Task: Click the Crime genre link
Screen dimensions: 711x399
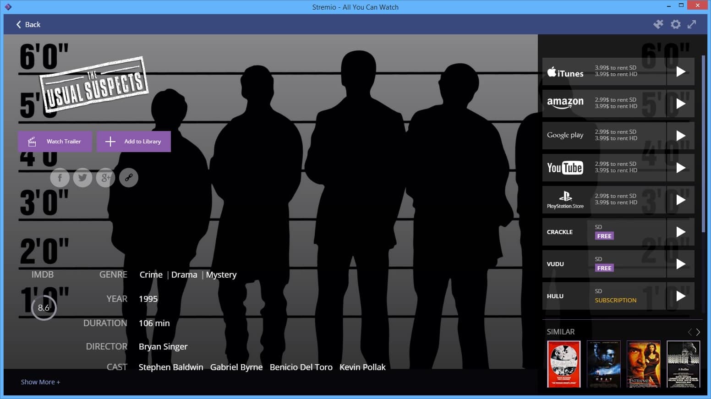Action: (151, 275)
